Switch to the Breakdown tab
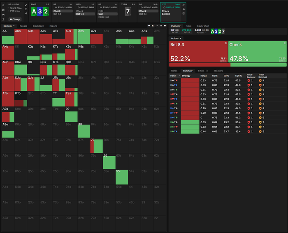The width and height of the screenshot is (288, 233). point(38,26)
